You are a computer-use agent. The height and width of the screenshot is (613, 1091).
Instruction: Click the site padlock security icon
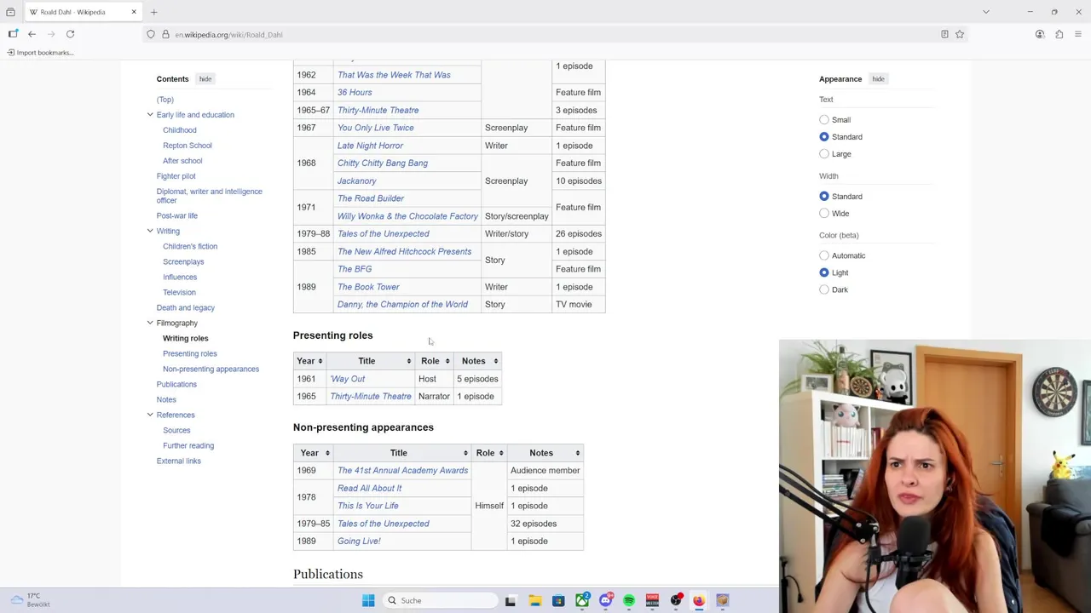click(166, 34)
